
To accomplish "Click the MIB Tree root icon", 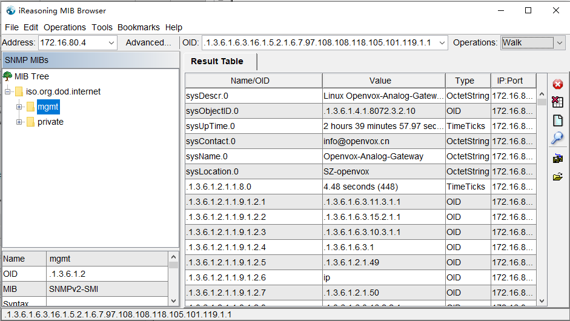I will (x=8, y=76).
